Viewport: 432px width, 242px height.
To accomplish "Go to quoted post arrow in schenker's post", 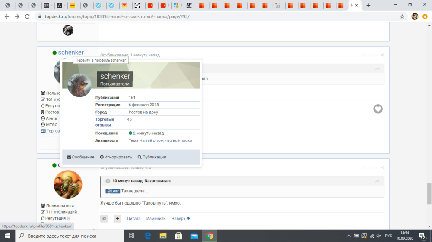I will coord(378,68).
